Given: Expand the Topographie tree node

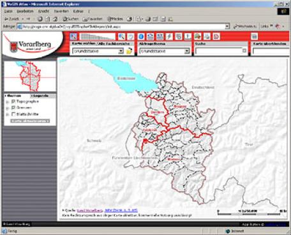Looking at the screenshot, I should tap(8, 102).
